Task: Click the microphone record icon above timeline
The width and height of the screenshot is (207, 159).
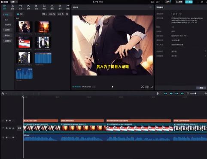Action: (158, 93)
